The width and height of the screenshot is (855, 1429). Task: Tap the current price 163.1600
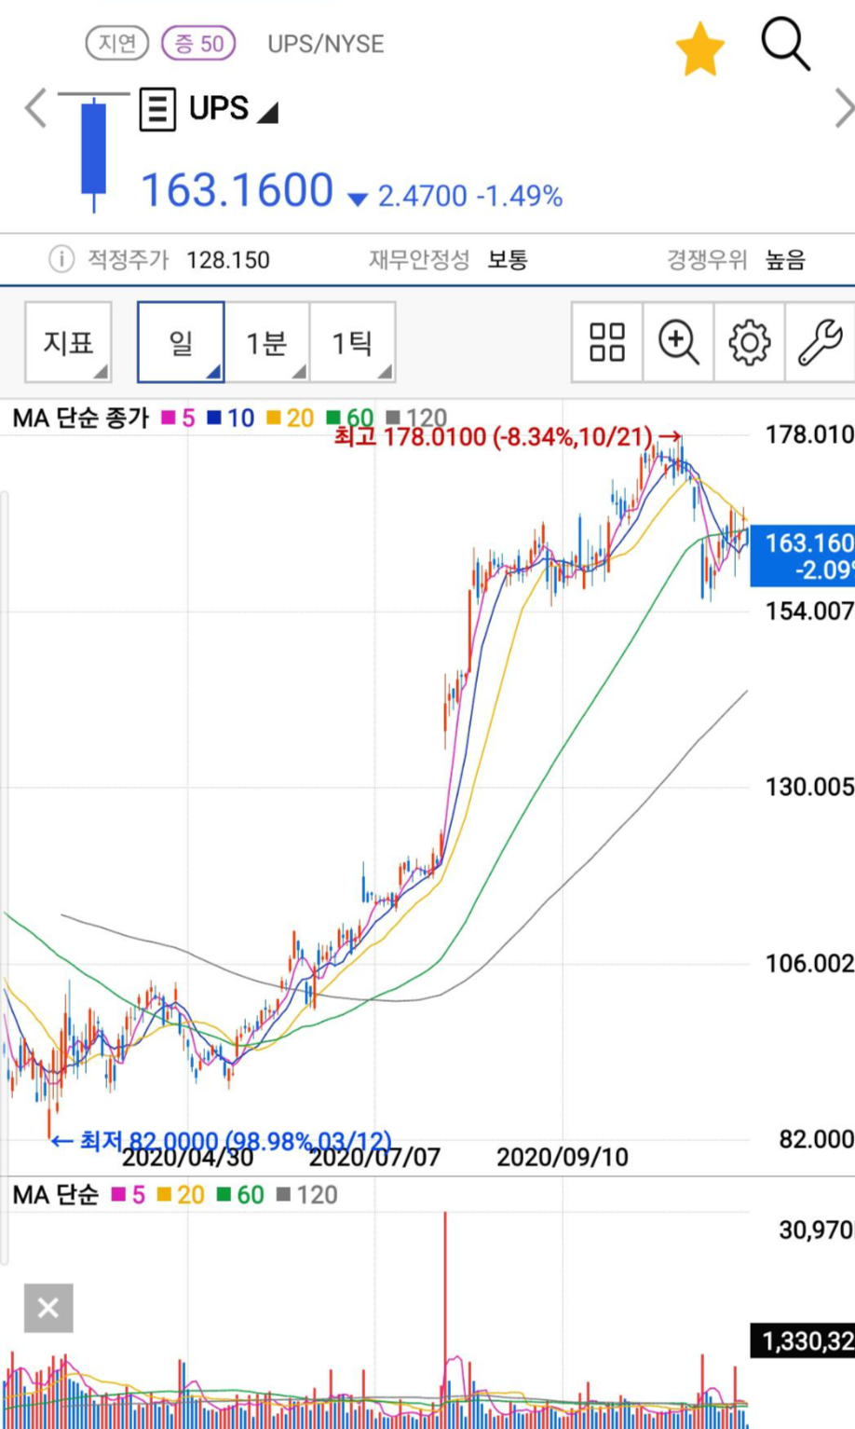237,190
